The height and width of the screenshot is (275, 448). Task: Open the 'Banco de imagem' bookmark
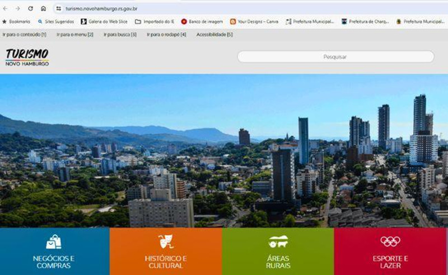tap(202, 21)
